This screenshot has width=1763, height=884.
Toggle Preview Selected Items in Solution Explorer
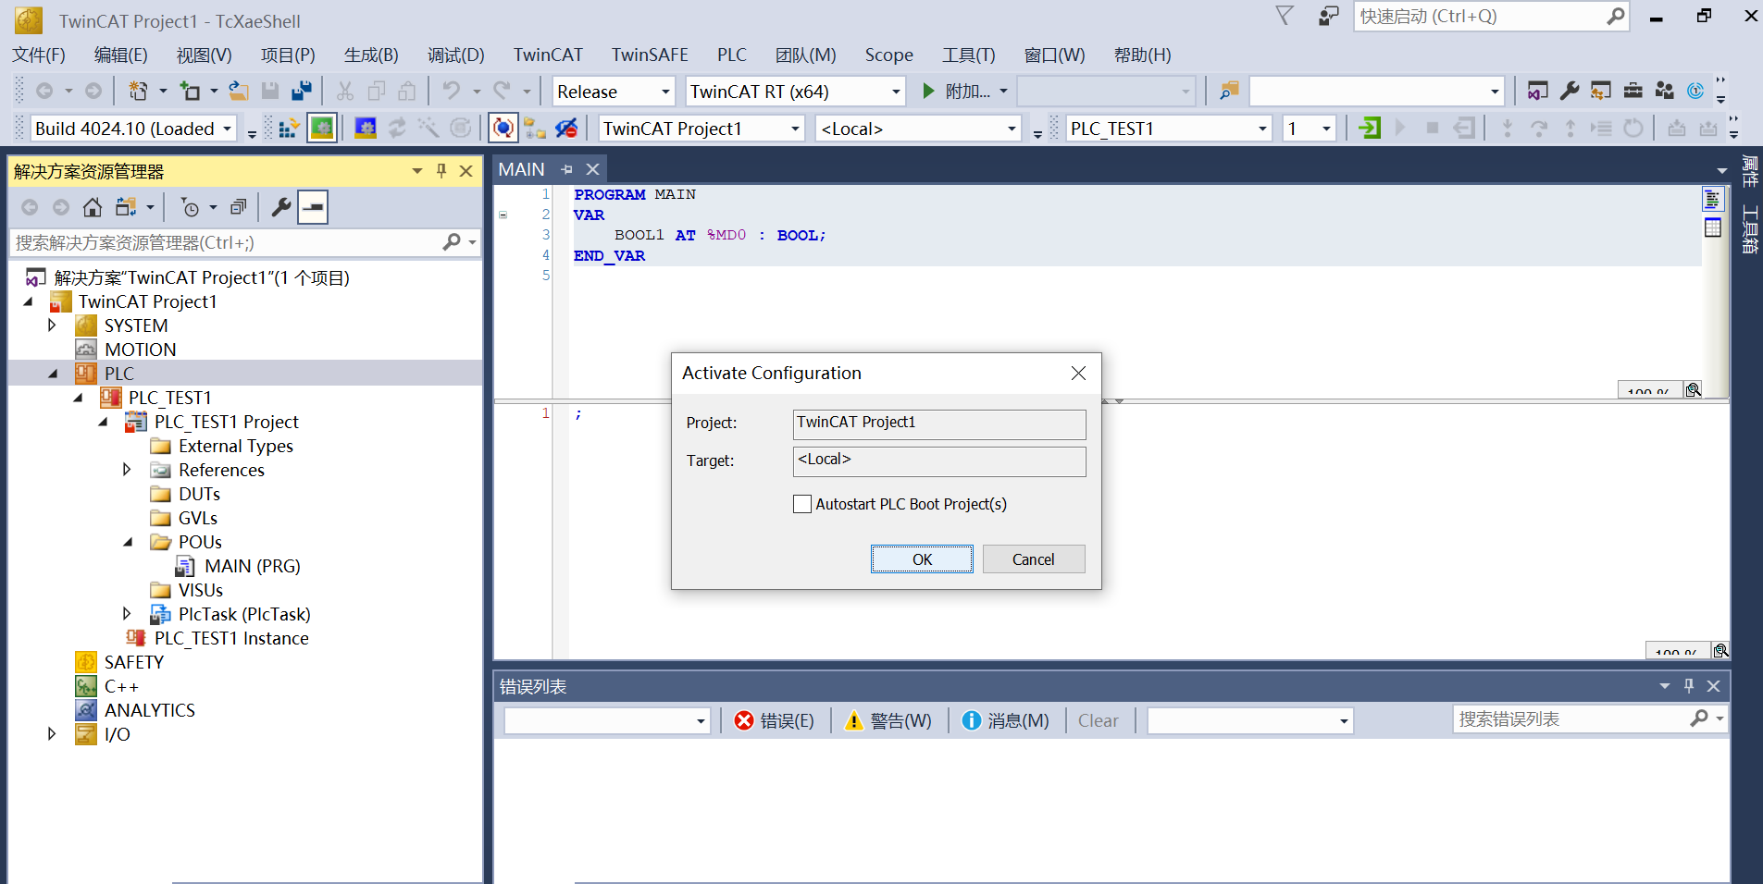pyautogui.click(x=314, y=207)
